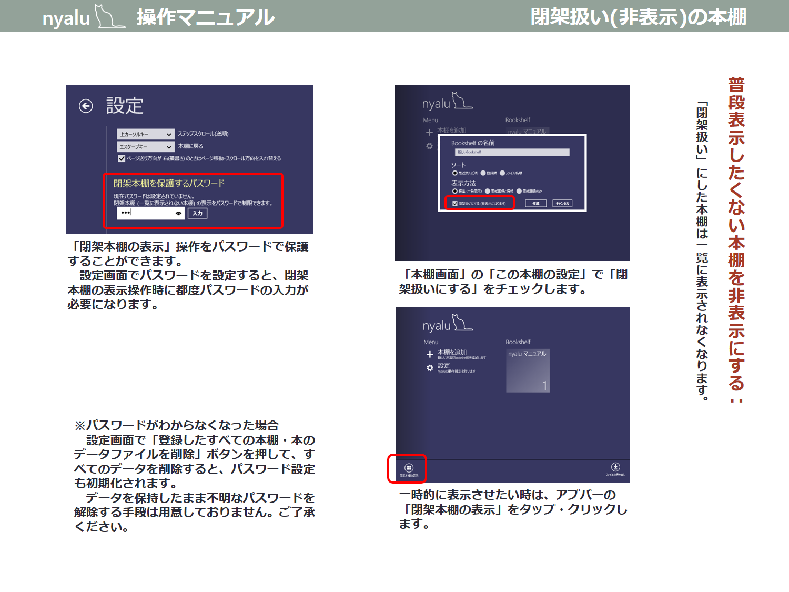Click the 本棚に戻る label in settings
Image resolution: width=789 pixels, height=592 pixels.
(x=190, y=146)
